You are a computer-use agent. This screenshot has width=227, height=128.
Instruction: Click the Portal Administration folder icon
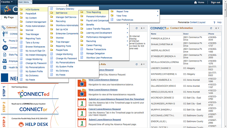(x=21, y=26)
